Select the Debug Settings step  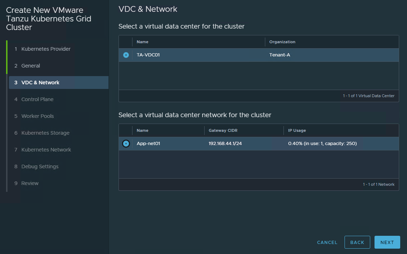[40, 166]
